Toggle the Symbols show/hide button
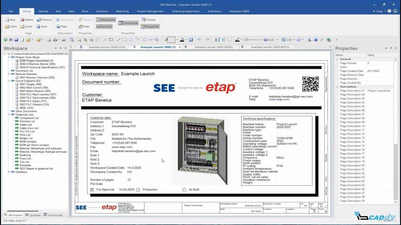The image size is (401, 225). point(104,27)
